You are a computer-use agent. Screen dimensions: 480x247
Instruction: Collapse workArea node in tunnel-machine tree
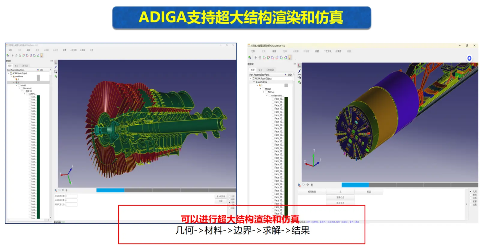pyautogui.click(x=254, y=82)
